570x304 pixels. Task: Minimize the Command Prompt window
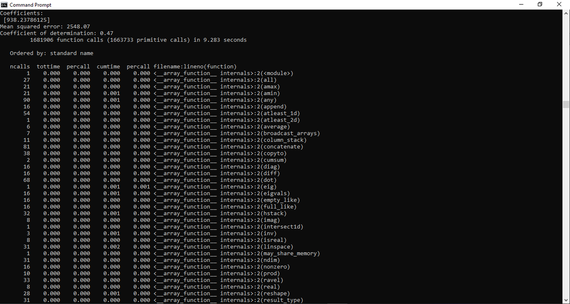pyautogui.click(x=521, y=5)
